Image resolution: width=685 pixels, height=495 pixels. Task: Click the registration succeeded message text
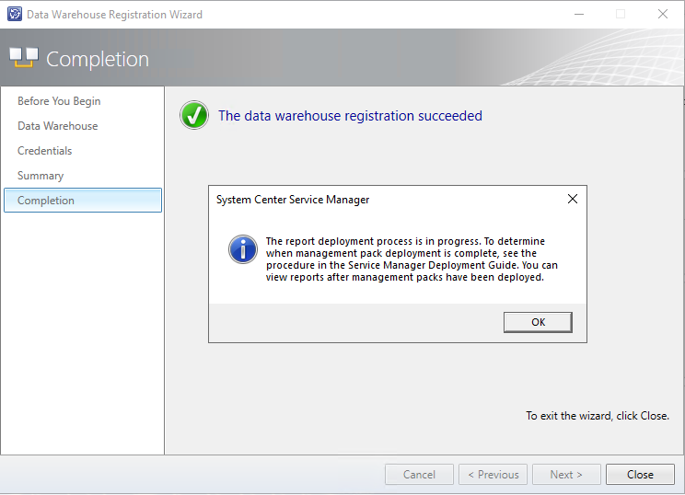click(x=350, y=116)
